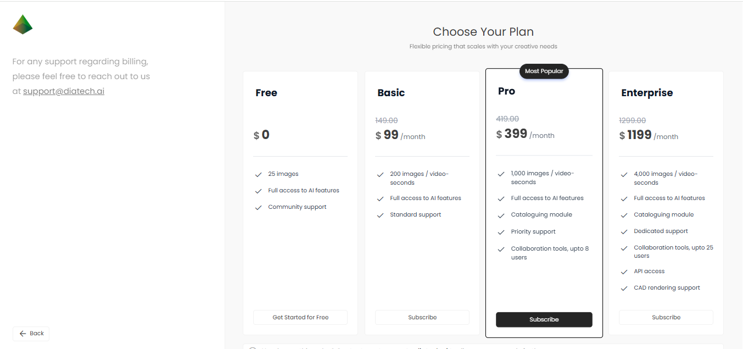Viewport: 743px width, 349px height.
Task: Click checkmark beside CAD rendering support
Action: [x=624, y=288]
